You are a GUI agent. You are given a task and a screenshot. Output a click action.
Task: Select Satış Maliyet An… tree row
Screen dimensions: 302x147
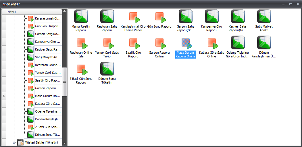48,57
